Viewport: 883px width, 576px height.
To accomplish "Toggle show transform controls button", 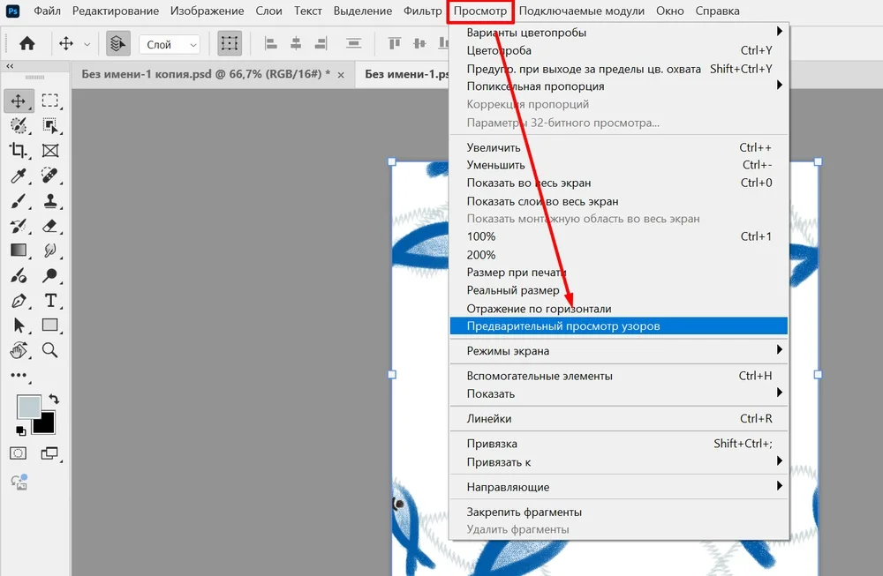I will (x=230, y=43).
